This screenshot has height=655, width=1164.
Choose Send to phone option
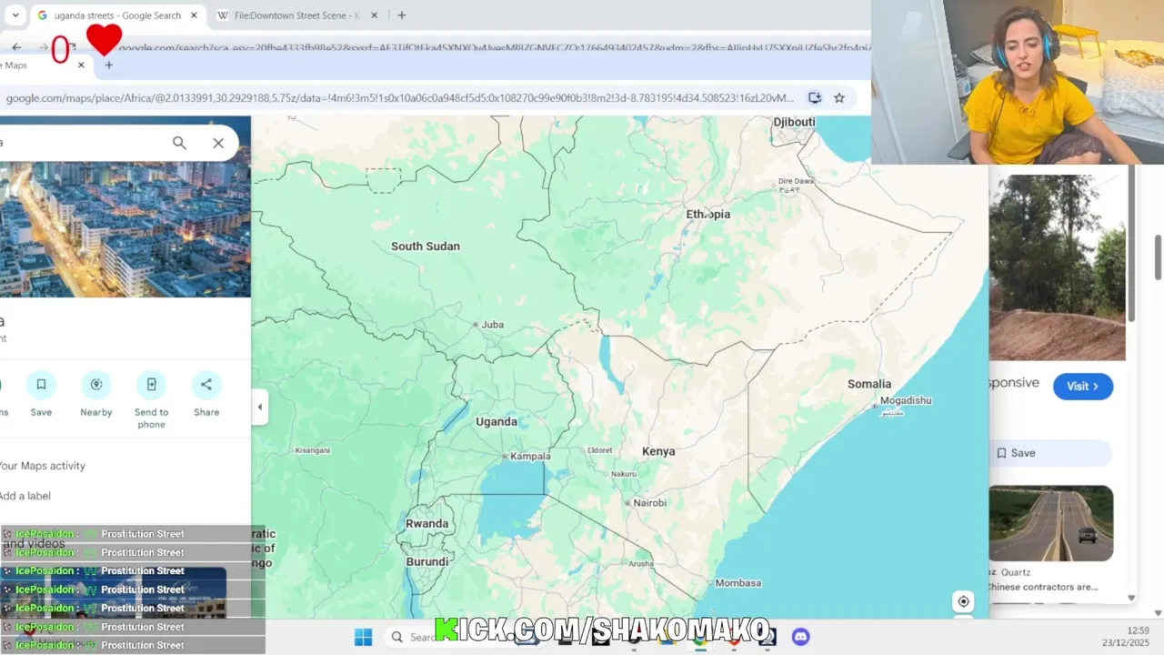151,399
